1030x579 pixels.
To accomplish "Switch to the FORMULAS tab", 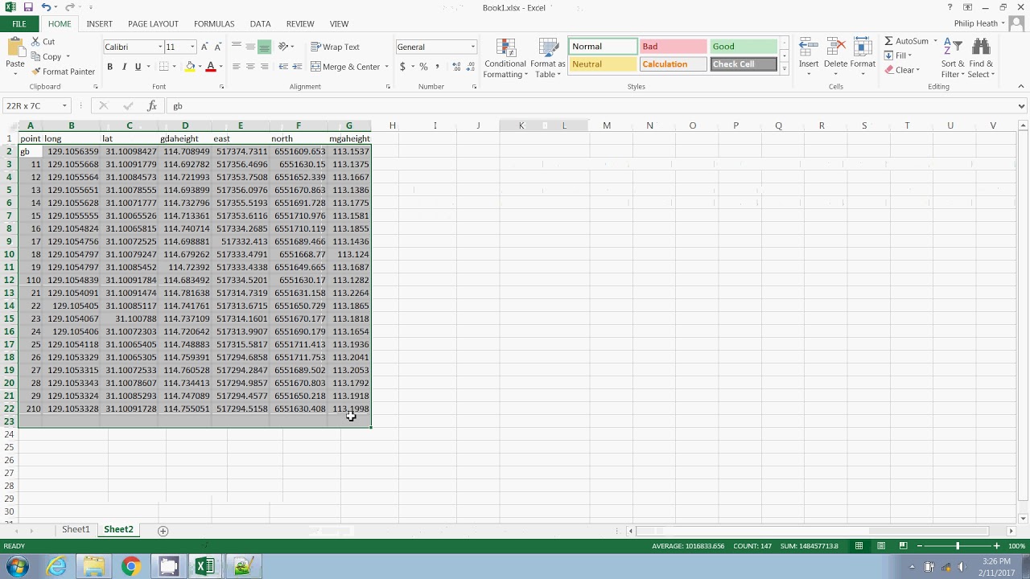I will point(214,24).
